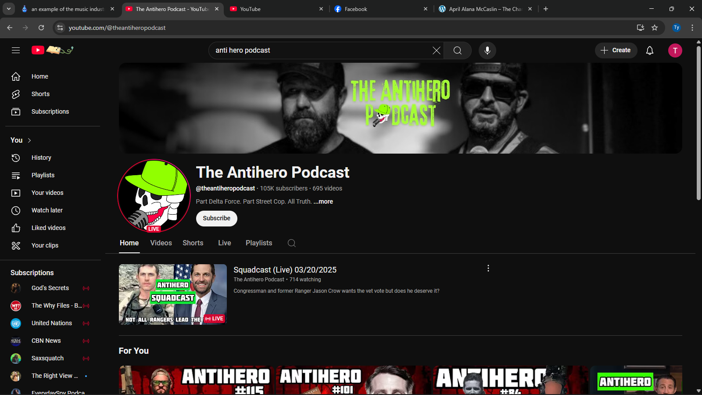Open Your clips

click(x=53, y=245)
